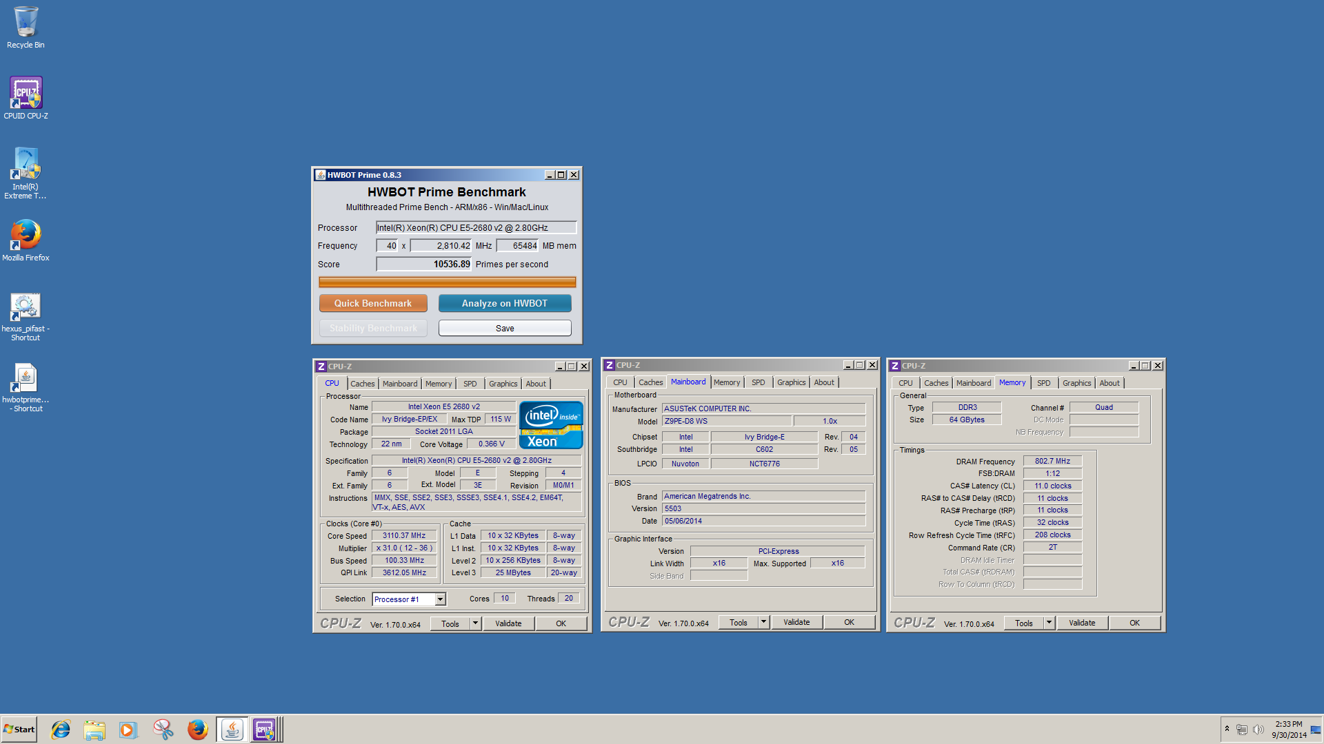The width and height of the screenshot is (1324, 744).
Task: Open Caches tab in first CPU-Z window
Action: click(363, 384)
